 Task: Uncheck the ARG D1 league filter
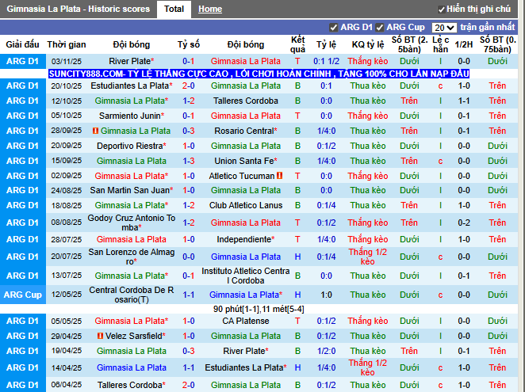333,28
